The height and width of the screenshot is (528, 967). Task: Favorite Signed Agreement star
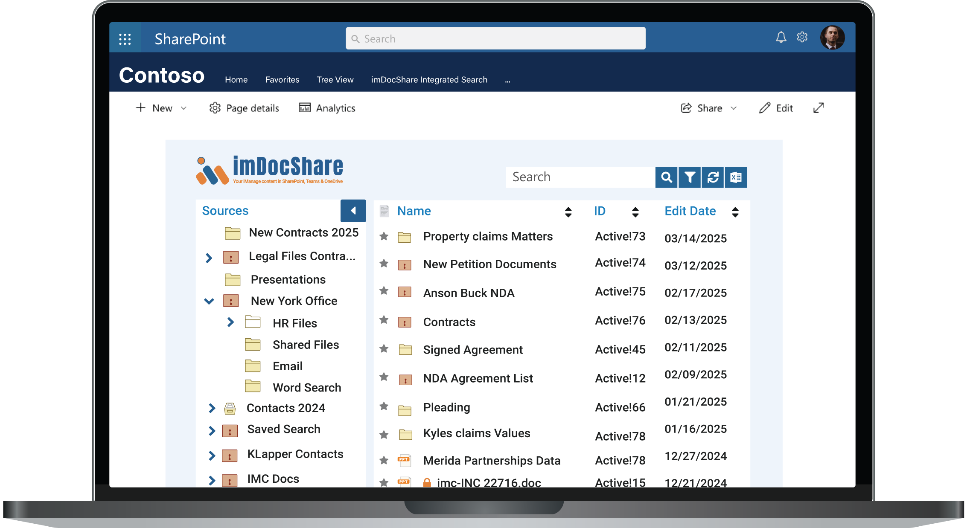384,348
